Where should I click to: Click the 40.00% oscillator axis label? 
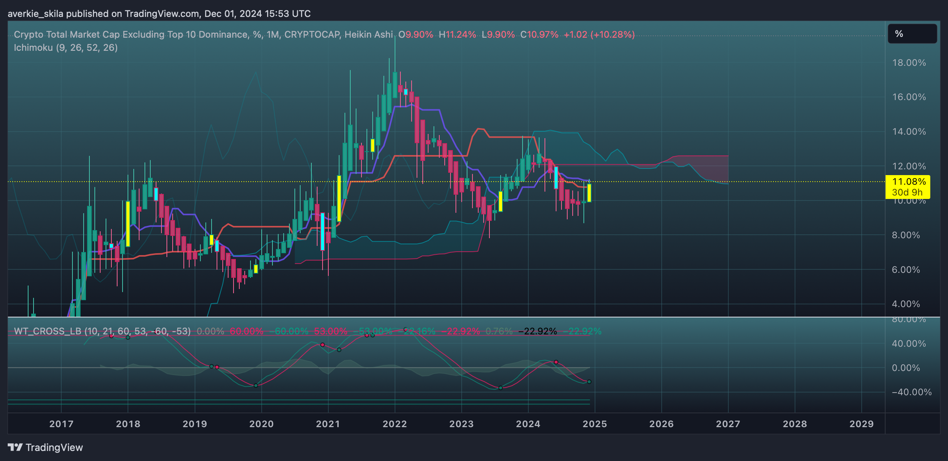click(x=909, y=344)
